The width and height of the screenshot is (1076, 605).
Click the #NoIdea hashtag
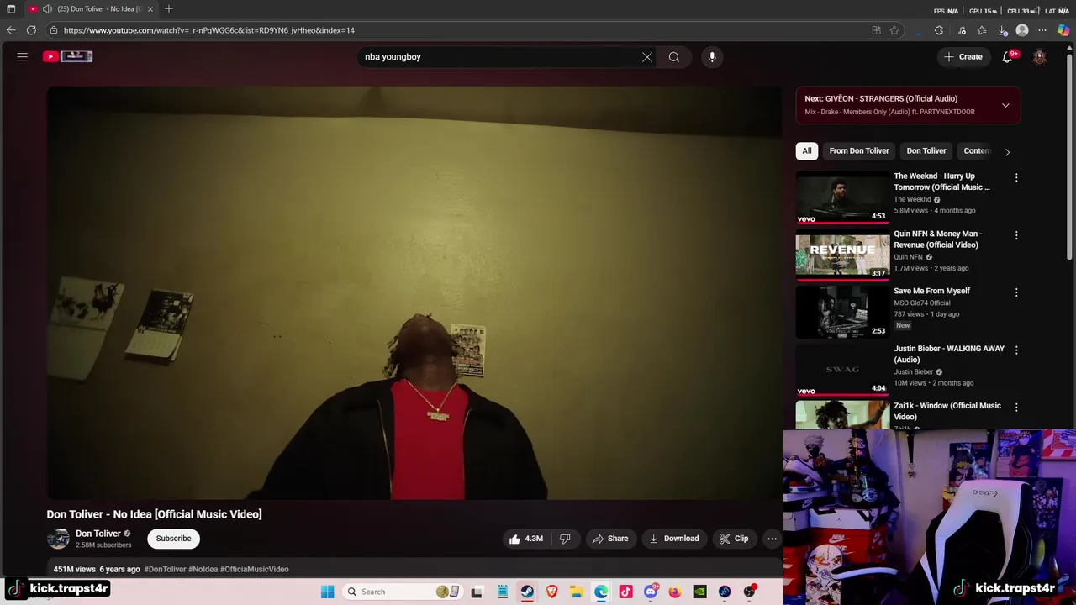click(x=203, y=570)
